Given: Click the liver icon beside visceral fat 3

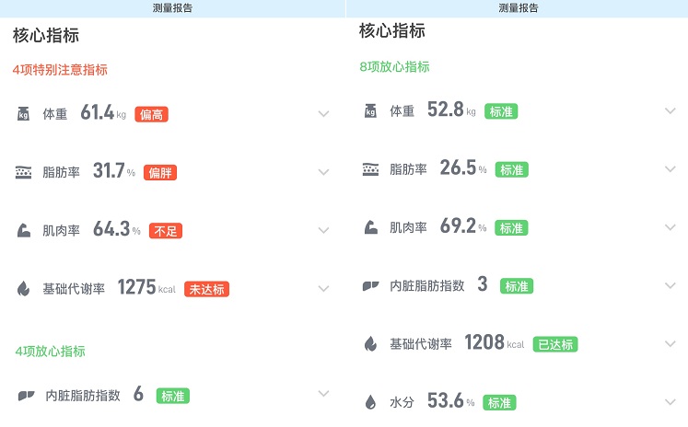Looking at the screenshot, I should click(x=371, y=286).
